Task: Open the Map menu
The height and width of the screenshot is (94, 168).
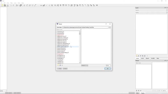Action: [x=12, y=3]
